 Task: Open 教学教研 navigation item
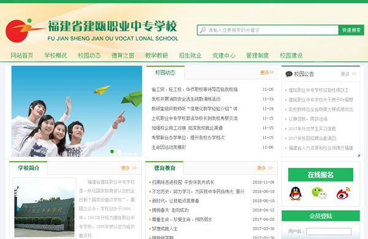156,56
